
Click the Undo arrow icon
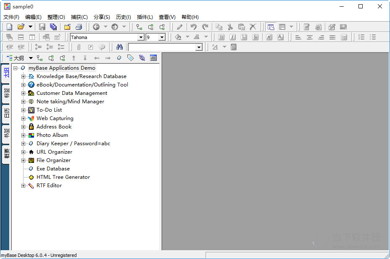[x=194, y=27]
